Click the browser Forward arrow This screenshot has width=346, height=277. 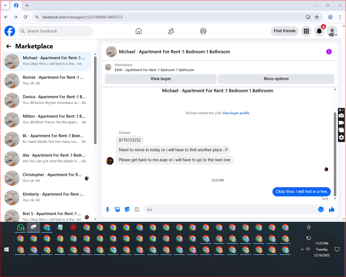(x=16, y=17)
